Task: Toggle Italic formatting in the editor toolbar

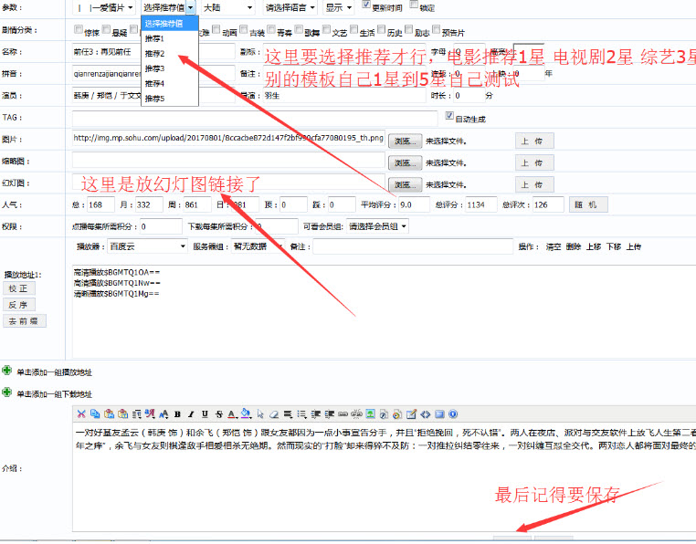Action: point(191,414)
